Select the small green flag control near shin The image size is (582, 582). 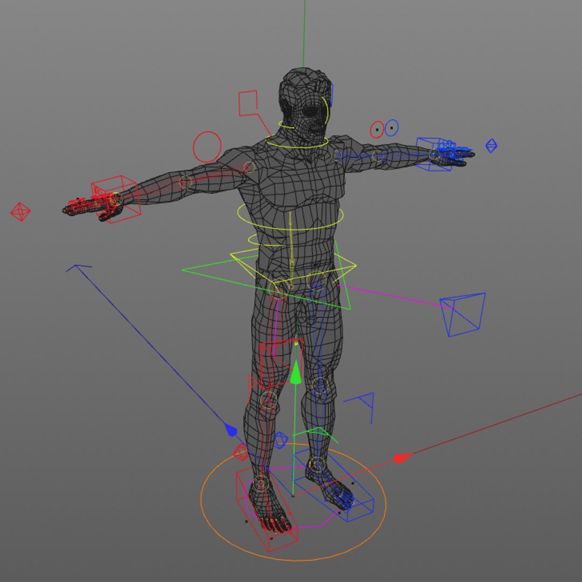[315, 435]
